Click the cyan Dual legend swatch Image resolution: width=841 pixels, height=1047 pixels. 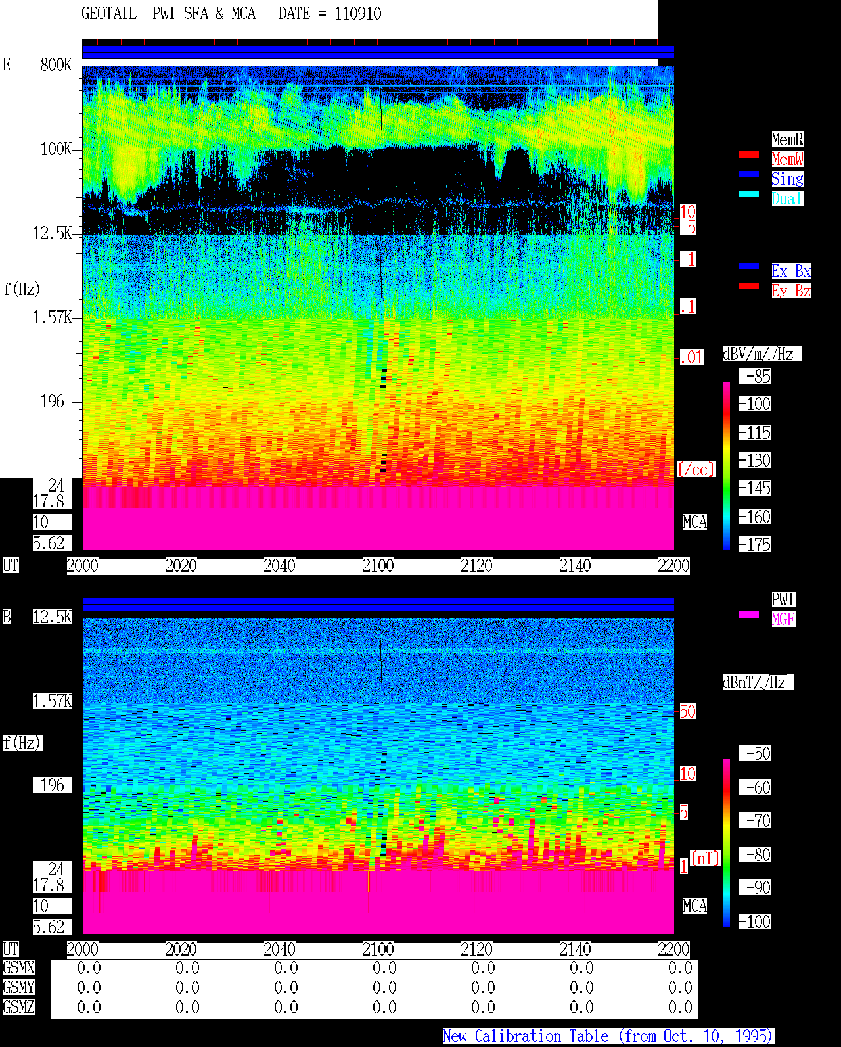pos(749,194)
